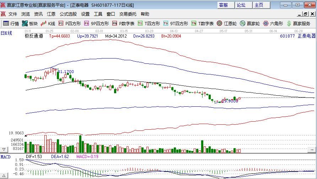
Task: Click the red 赢 app icon in menu bar
Action: pos(3,14)
